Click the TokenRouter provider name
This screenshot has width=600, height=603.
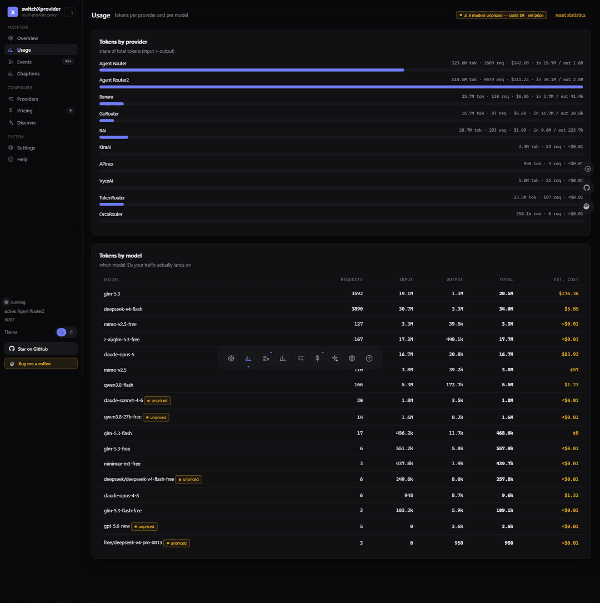pyautogui.click(x=112, y=198)
